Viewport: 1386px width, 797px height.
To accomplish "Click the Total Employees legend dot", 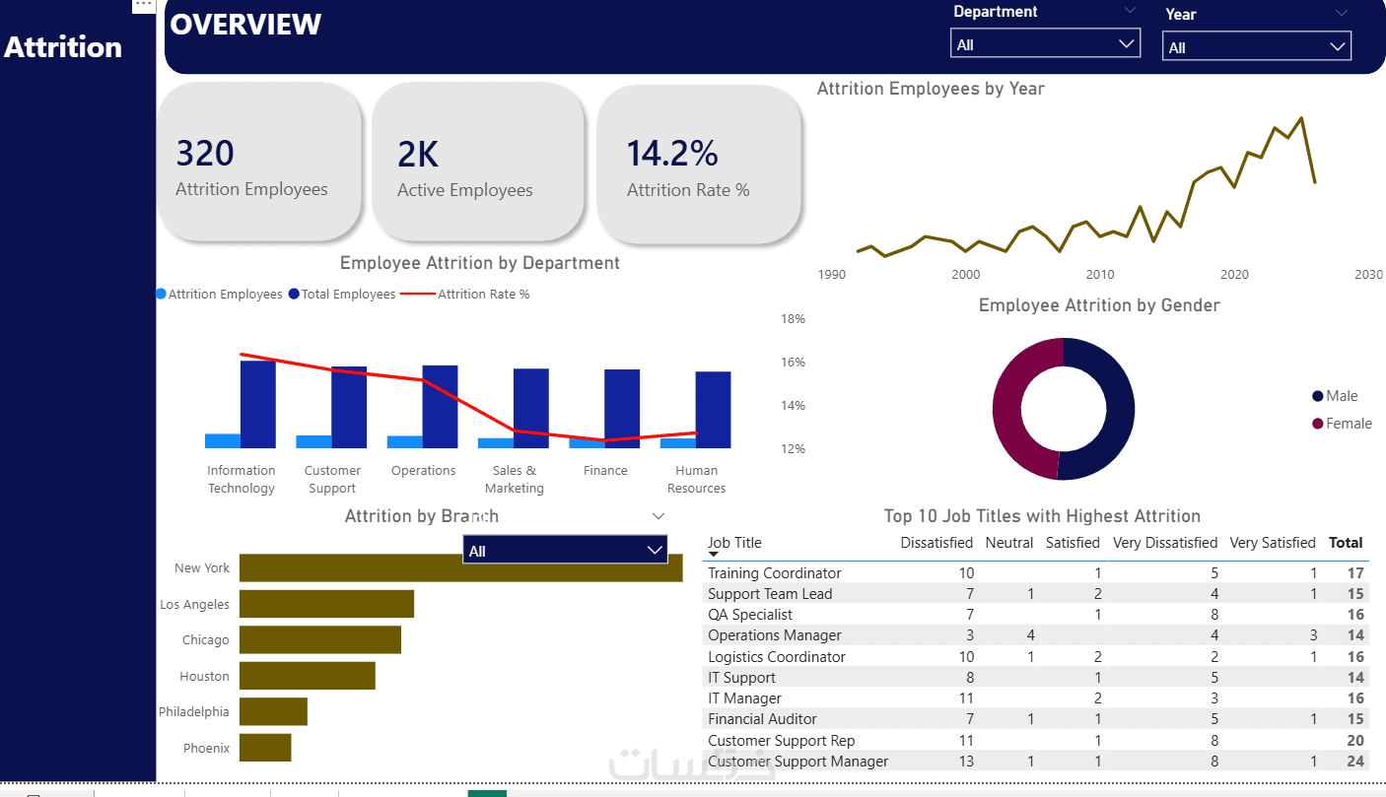I will click(294, 294).
